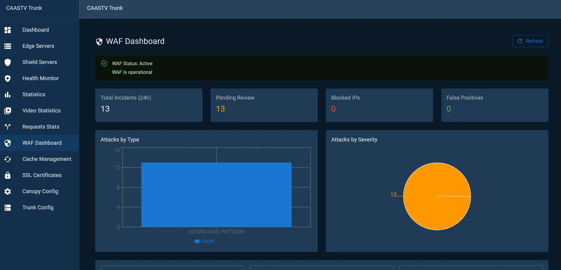This screenshot has height=270, width=561.
Task: Click the Video Statistics play icon
Action: coord(7,111)
